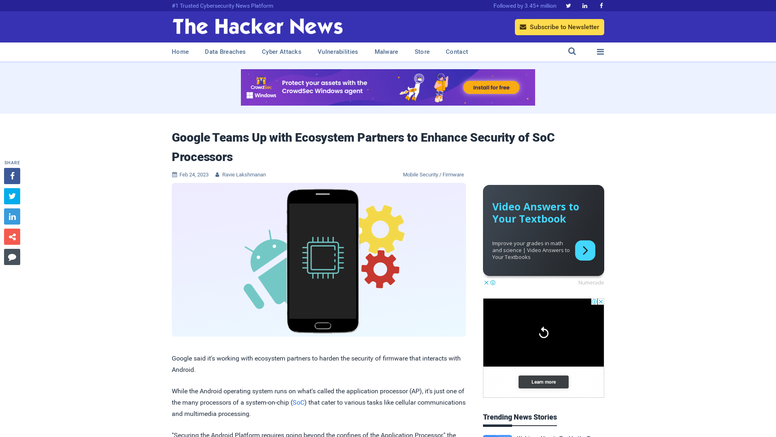The height and width of the screenshot is (437, 776).
Task: Click the Numerade ad close button
Action: [485, 282]
